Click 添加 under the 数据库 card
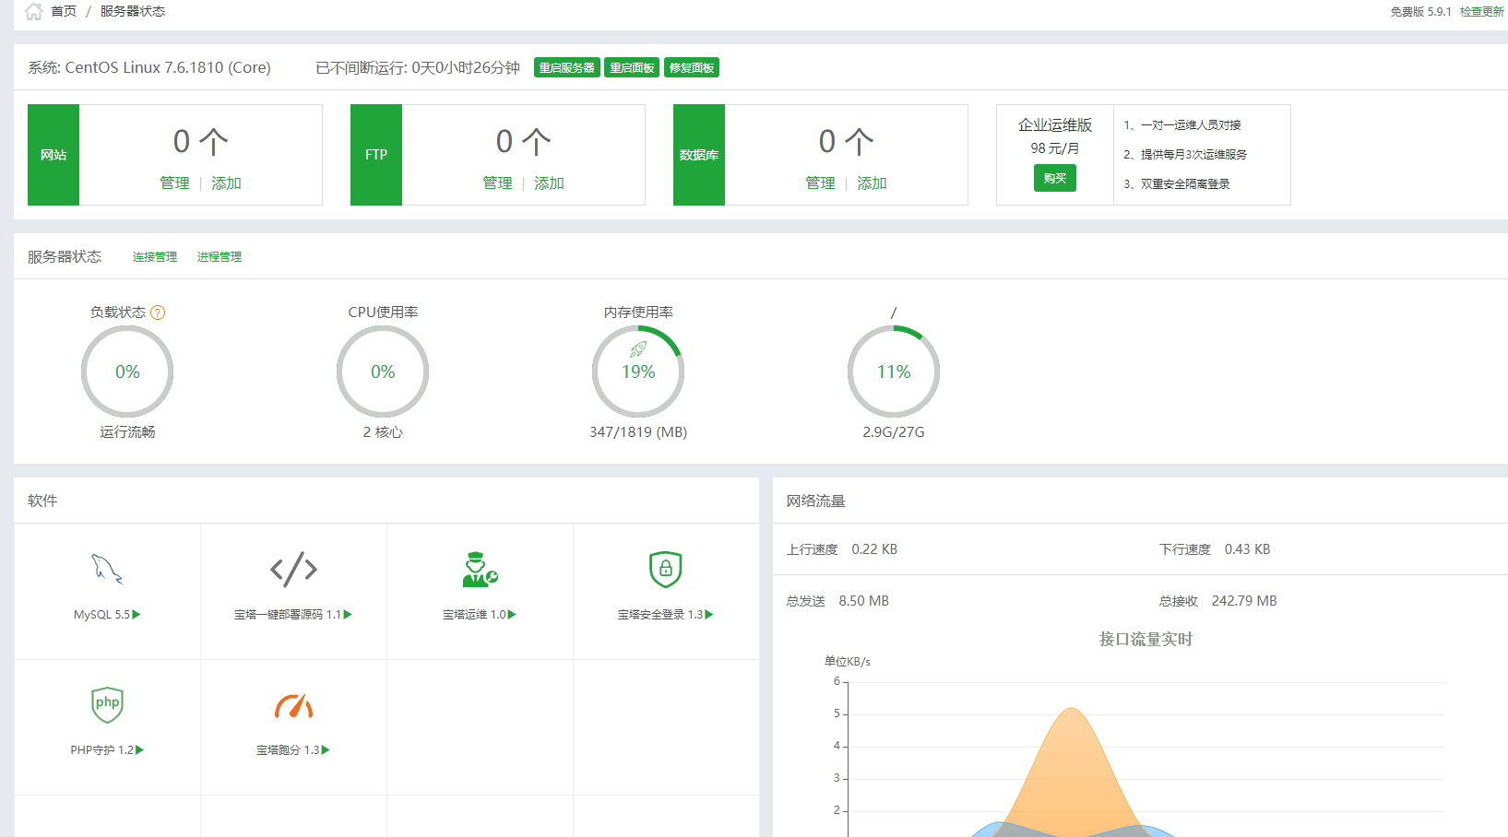Image resolution: width=1508 pixels, height=837 pixels. point(872,183)
